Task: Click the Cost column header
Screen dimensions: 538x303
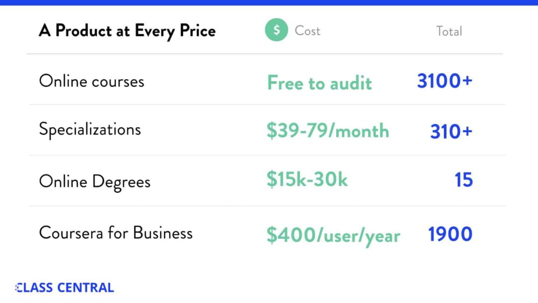Action: (x=307, y=31)
